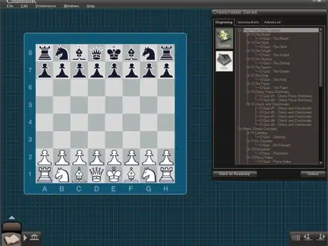Select the white rook on H1
328x246 pixels.
tap(166, 175)
